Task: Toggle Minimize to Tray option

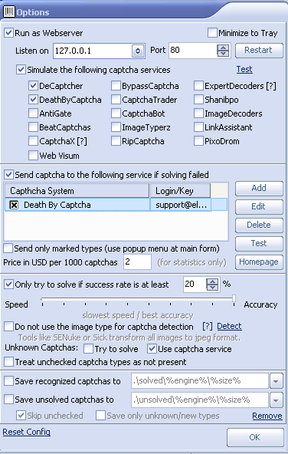Action: (x=212, y=33)
